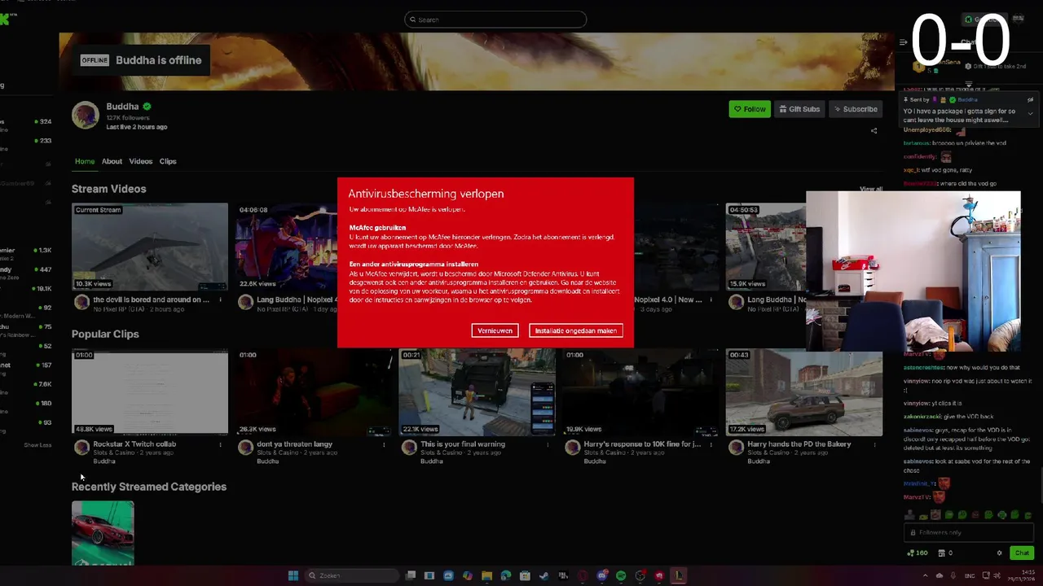Click the Kick search field
The image size is (1043, 586).
495,20
